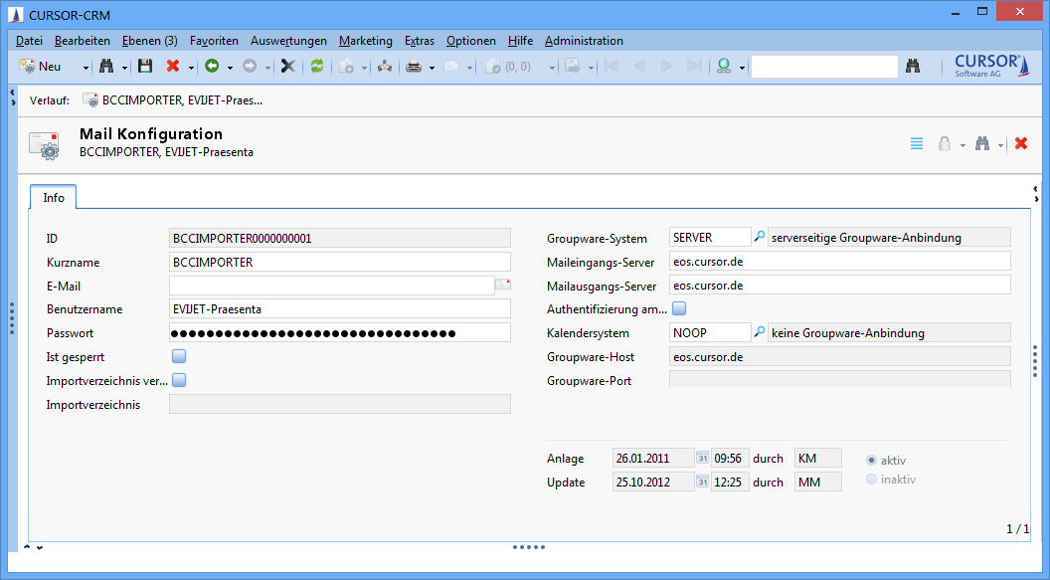Click the Neu button in toolbar
Image resolution: width=1050 pixels, height=580 pixels.
(42, 67)
